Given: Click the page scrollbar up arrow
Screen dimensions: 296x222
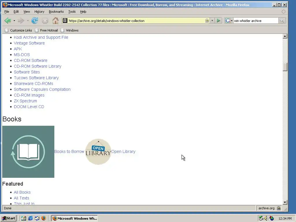Looking at the screenshot, I should [x=285, y=36].
